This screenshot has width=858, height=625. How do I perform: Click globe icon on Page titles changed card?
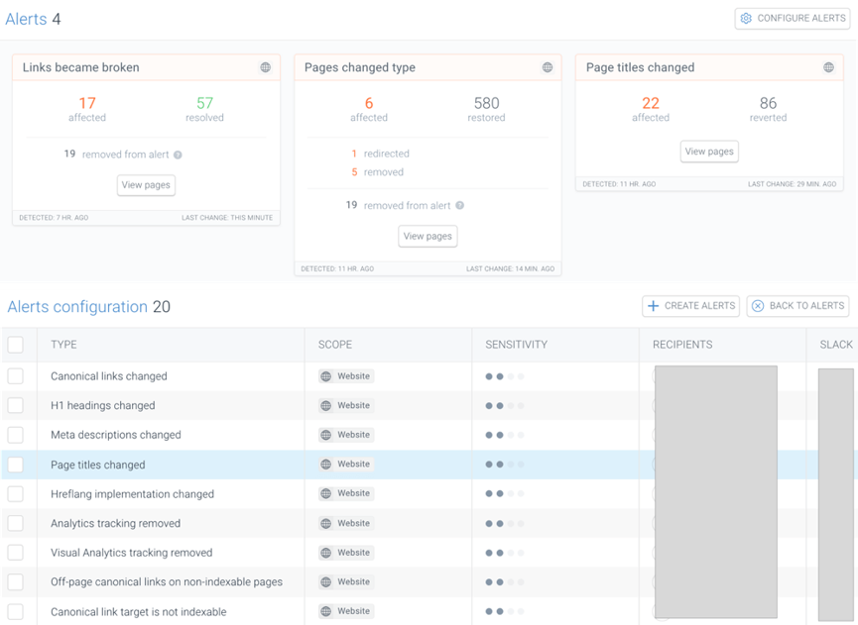[828, 67]
